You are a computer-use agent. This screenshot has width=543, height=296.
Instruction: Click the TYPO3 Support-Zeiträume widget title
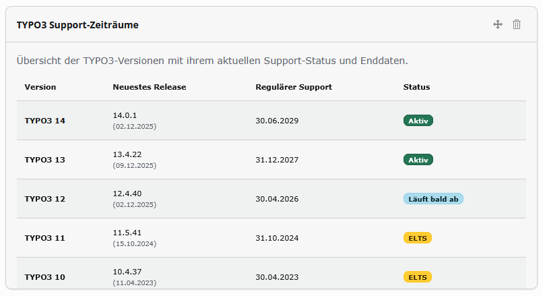(x=77, y=25)
